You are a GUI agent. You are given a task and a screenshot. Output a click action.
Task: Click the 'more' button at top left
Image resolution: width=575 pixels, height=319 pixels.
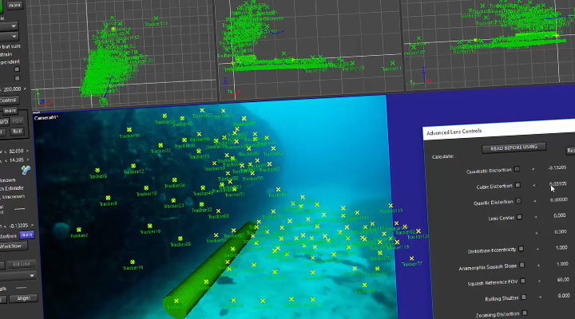pyautogui.click(x=14, y=5)
